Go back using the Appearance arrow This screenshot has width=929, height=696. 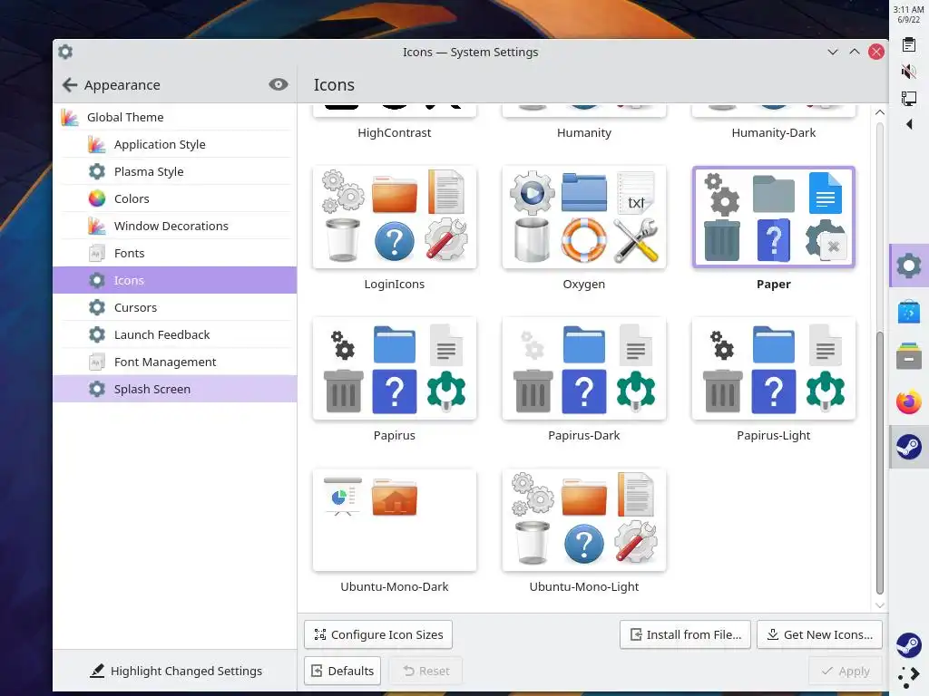(x=70, y=85)
